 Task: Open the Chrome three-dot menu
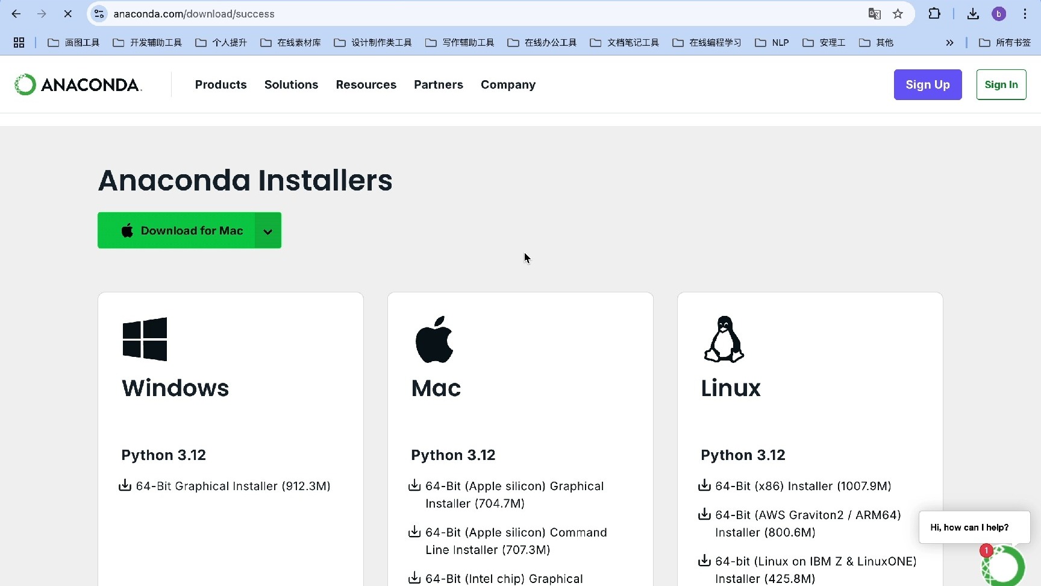pos(1025,14)
